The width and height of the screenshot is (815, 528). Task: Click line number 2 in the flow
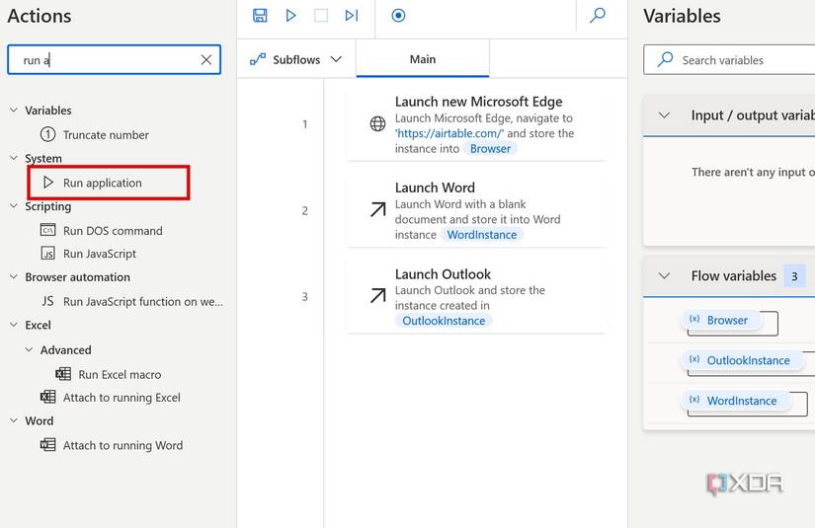(x=304, y=211)
